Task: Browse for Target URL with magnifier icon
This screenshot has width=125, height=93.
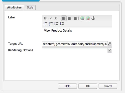Action: coord(110,44)
